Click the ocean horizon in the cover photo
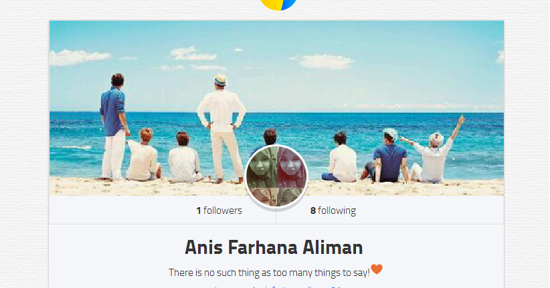 click(276, 112)
